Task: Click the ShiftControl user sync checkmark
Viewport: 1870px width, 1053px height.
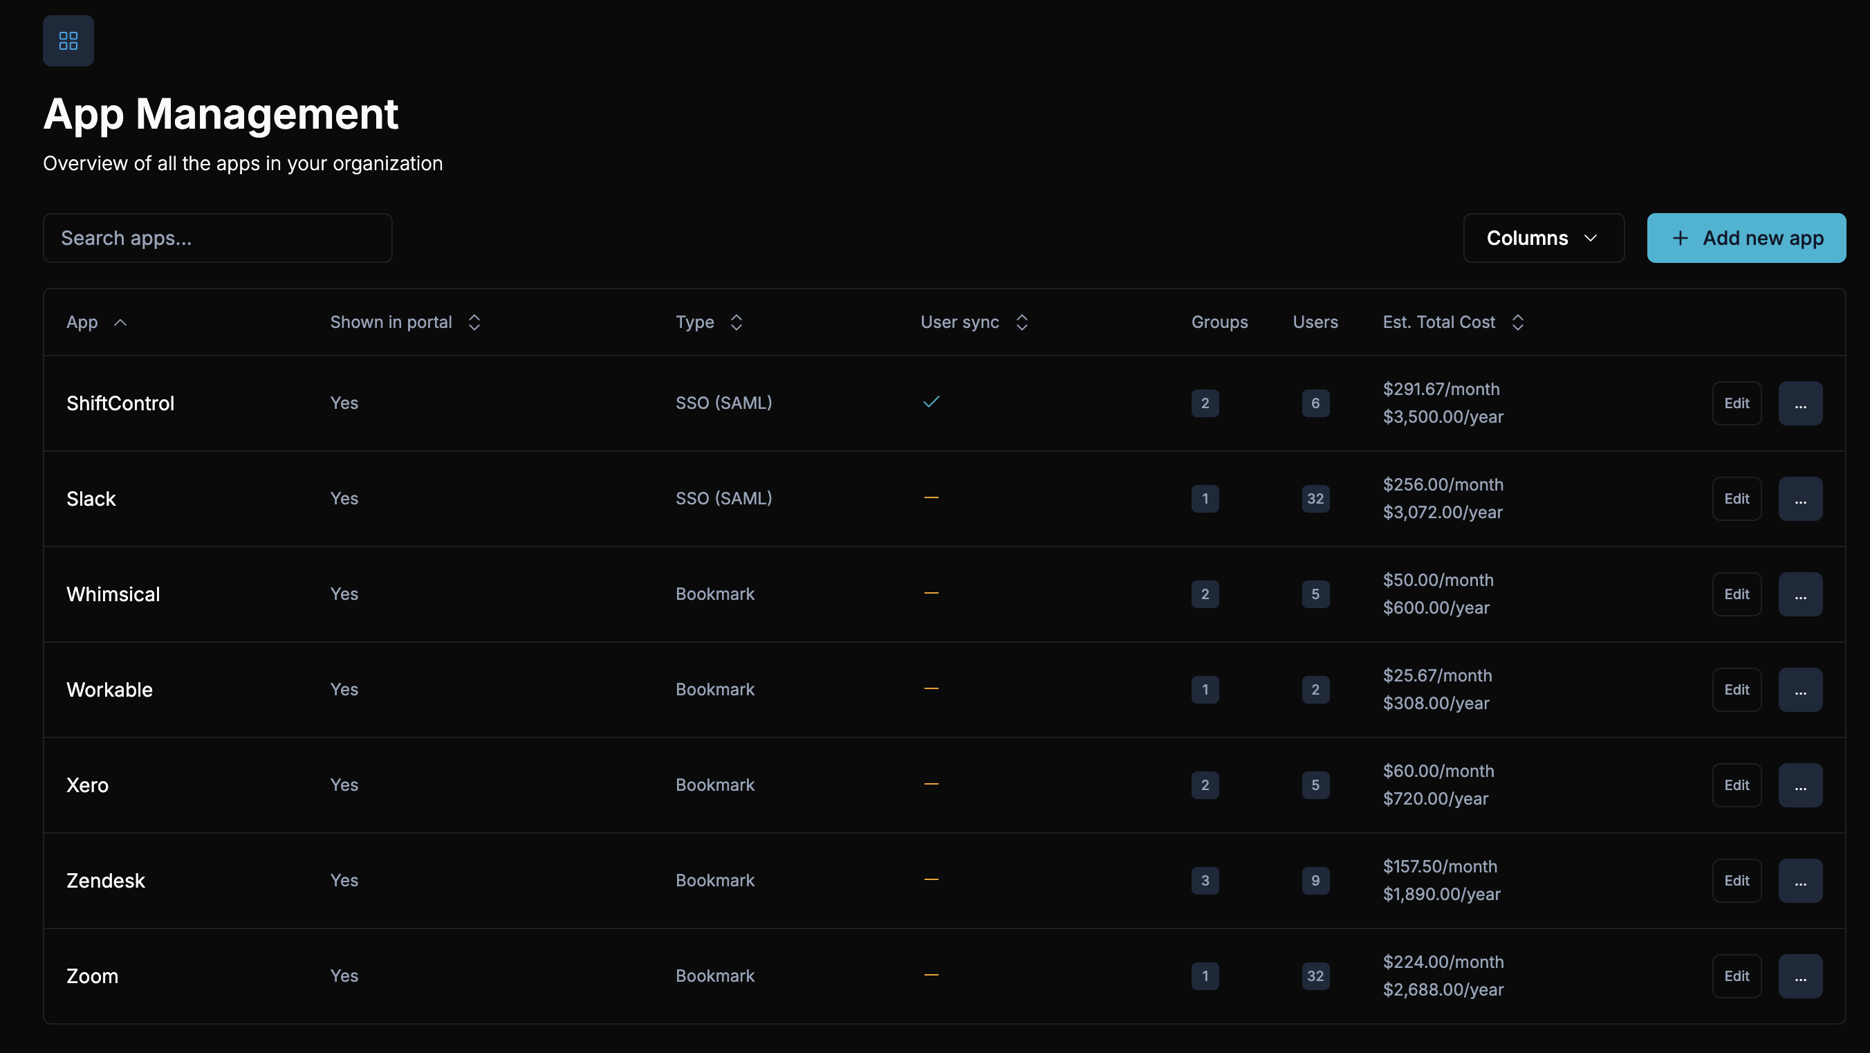Action: coord(931,401)
